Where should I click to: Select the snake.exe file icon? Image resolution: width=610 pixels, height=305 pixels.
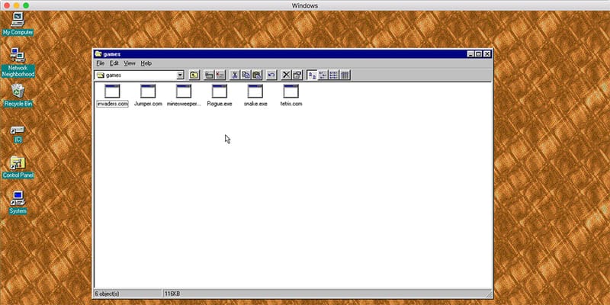coord(255,91)
